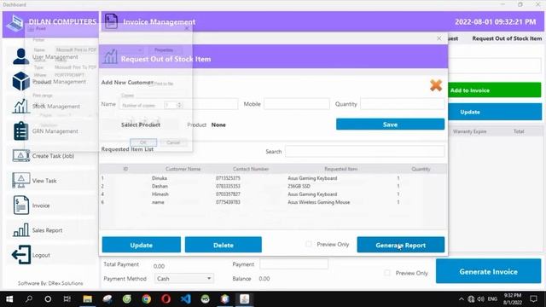This screenshot has width=546, height=307.
Task: Open the volume tray icon
Action: click(481, 299)
